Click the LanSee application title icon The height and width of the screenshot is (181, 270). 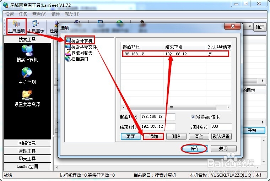coord(6,5)
